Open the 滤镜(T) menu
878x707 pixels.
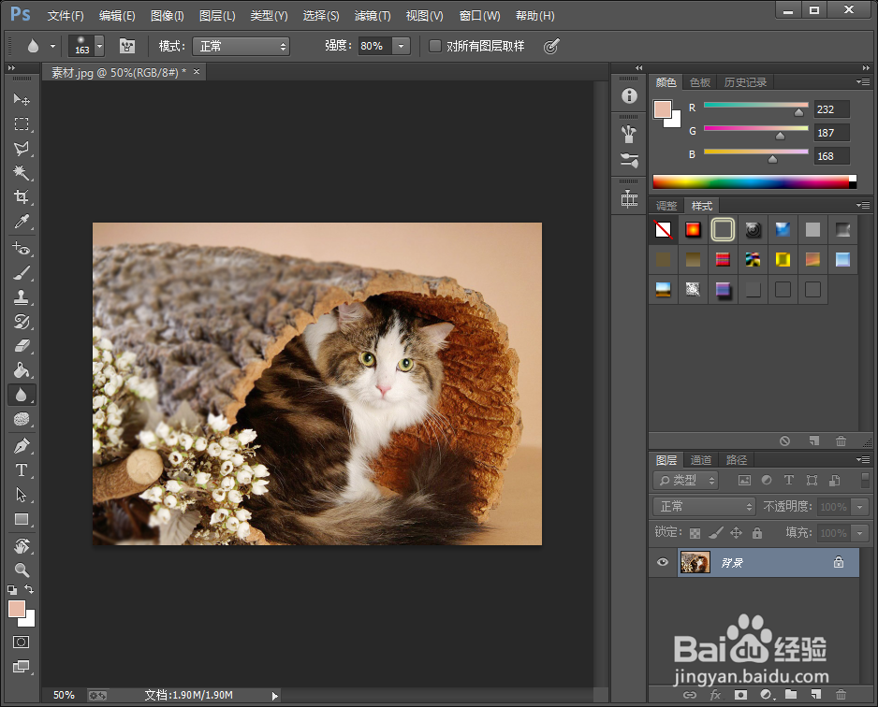point(373,16)
